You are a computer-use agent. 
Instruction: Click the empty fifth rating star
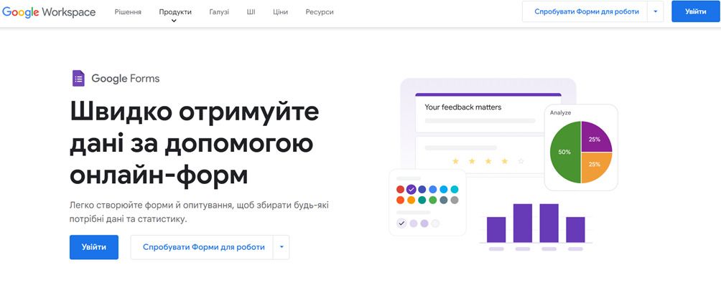pyautogui.click(x=521, y=161)
